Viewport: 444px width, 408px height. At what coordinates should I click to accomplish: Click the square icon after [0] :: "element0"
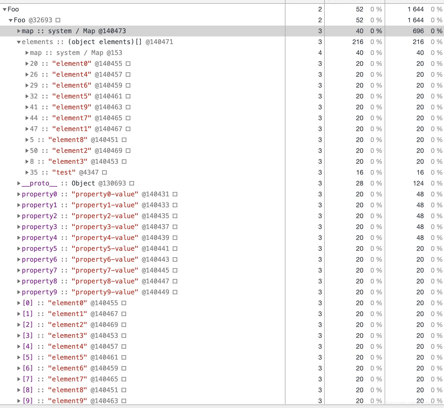coord(124,303)
